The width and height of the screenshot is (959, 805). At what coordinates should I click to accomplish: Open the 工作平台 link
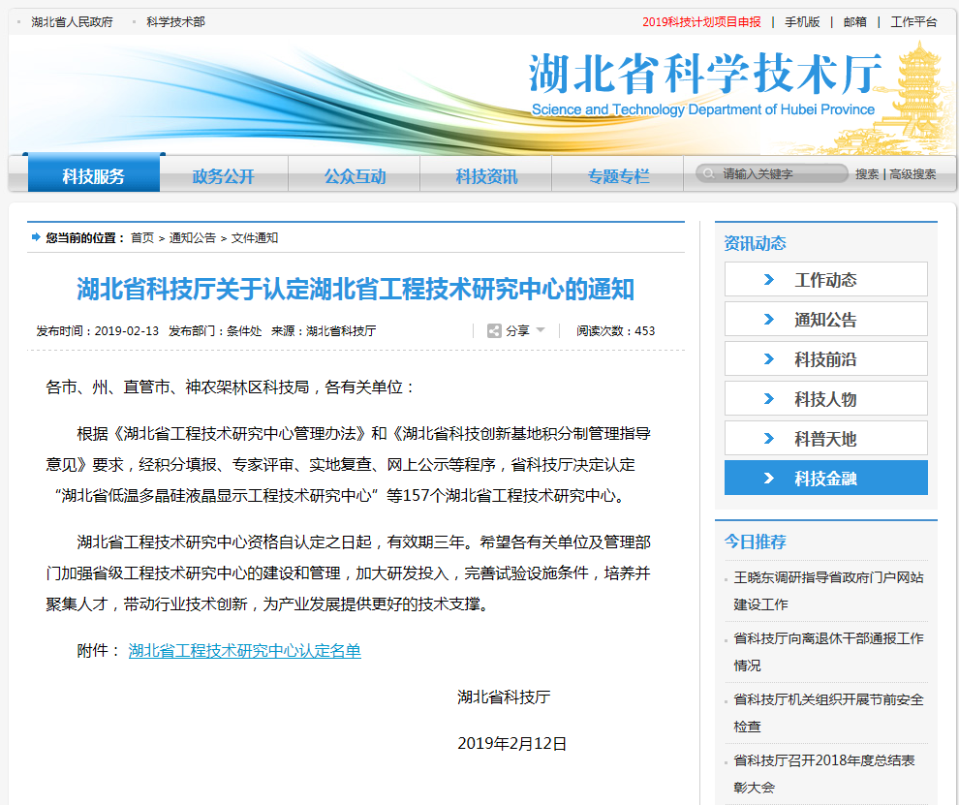point(913,22)
